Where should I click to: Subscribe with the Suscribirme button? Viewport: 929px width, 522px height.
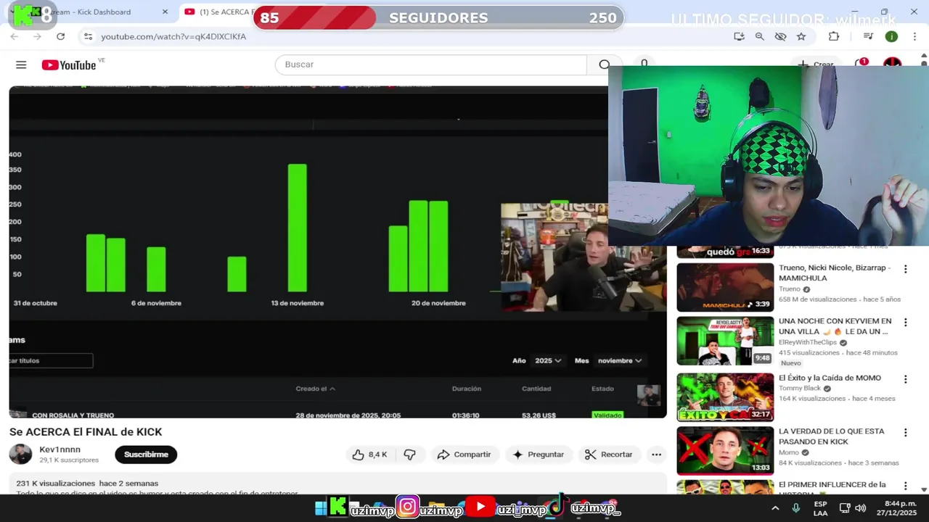[x=146, y=455]
